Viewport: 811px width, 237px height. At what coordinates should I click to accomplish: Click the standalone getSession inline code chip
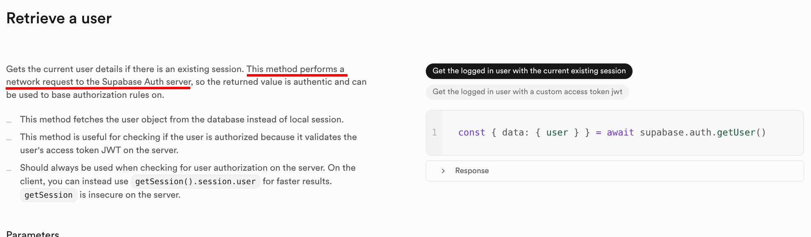(x=48, y=195)
